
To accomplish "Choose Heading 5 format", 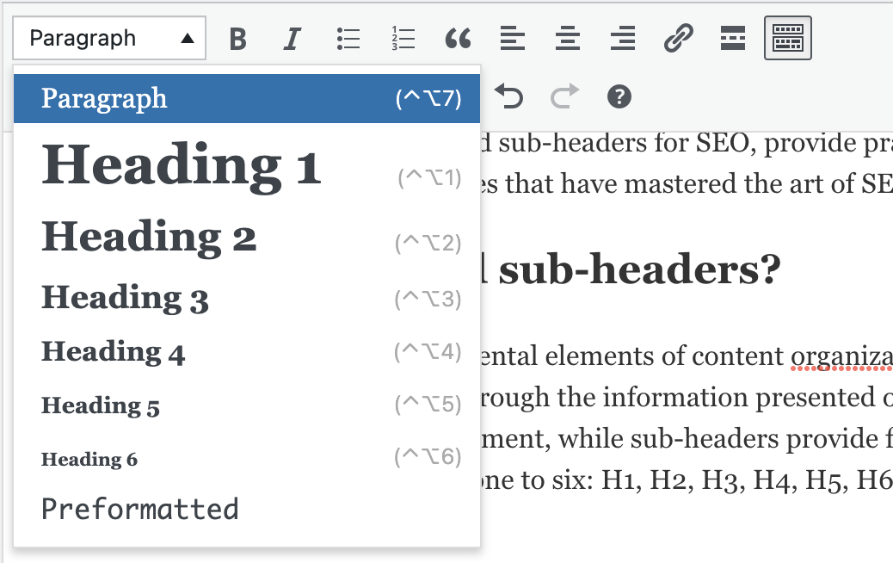I will point(247,405).
